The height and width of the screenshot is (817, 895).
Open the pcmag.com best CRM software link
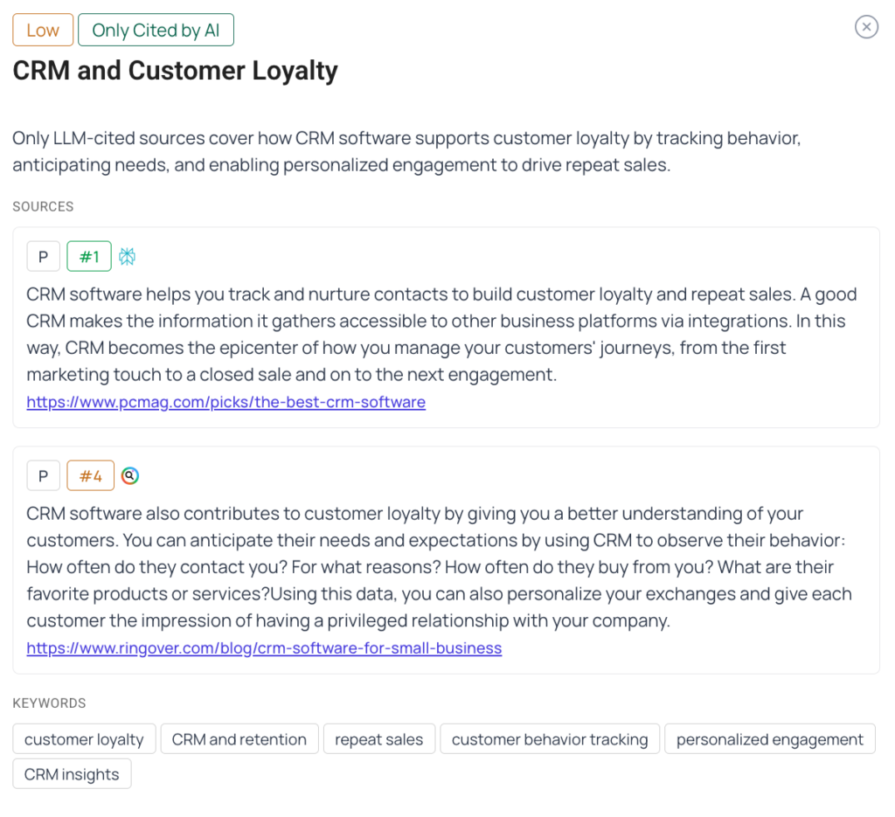coord(225,403)
